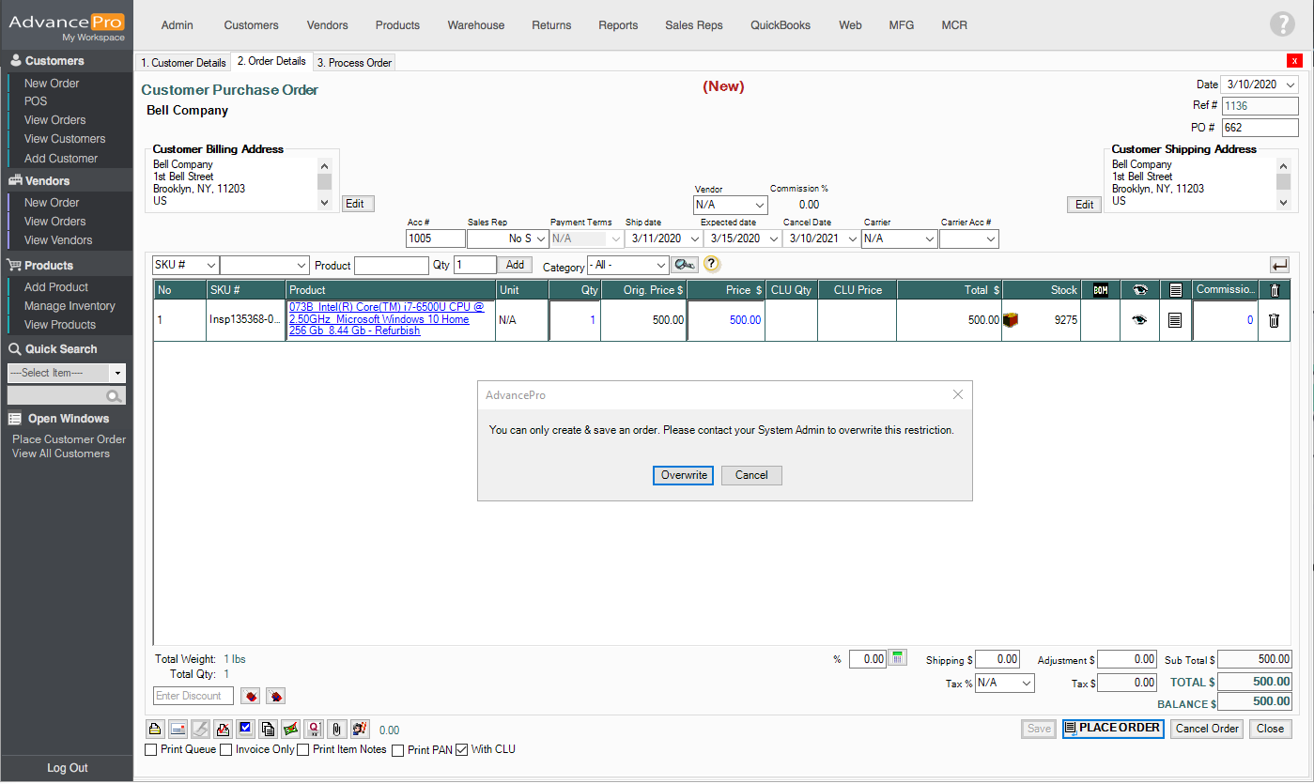Screen dimensions: 1314x784
Task: Click the printer icon in bottom toolbar
Action: click(x=155, y=729)
